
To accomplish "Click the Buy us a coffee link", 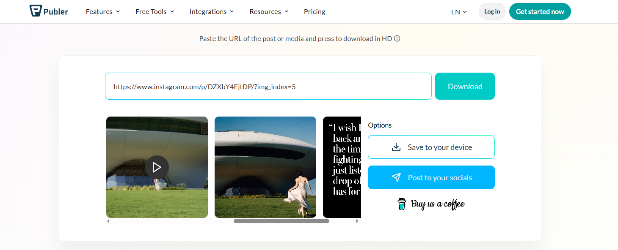I will coord(431,204).
